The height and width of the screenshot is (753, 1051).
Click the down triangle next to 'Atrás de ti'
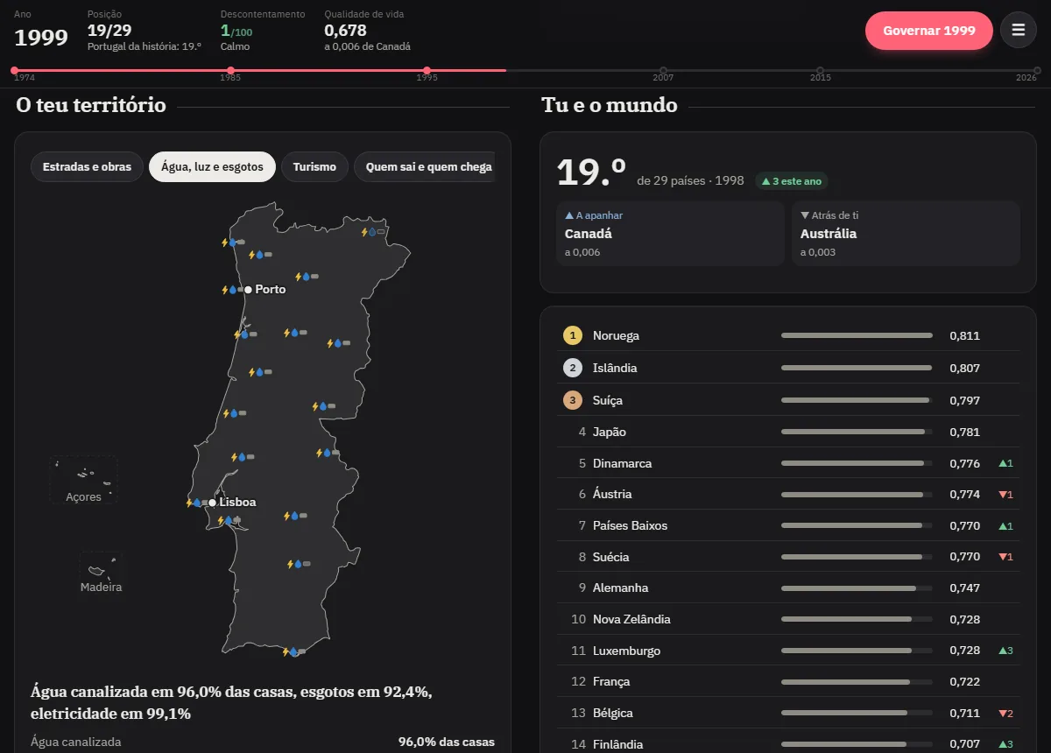pos(805,215)
